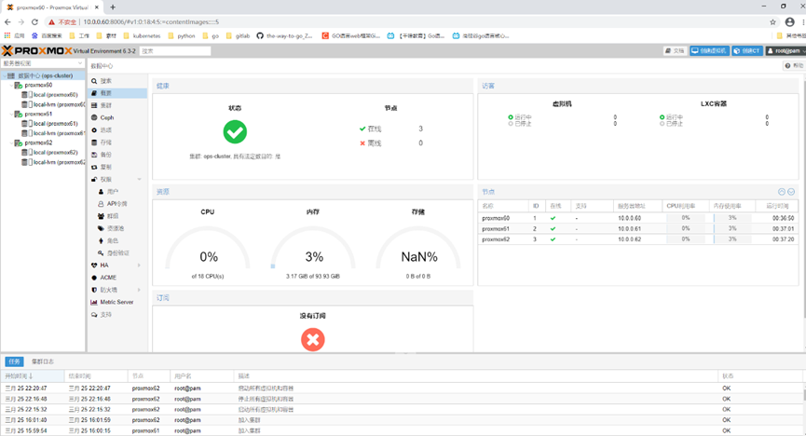Open the 身份验证 authentication menu item
Screen dimensions: 806x436
tap(117, 253)
